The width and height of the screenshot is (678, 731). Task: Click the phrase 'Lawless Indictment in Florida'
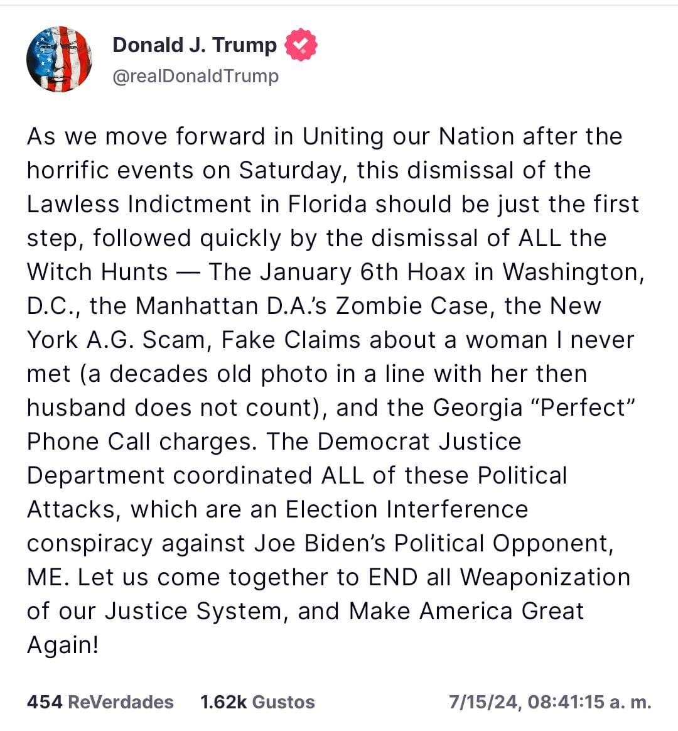click(x=197, y=204)
